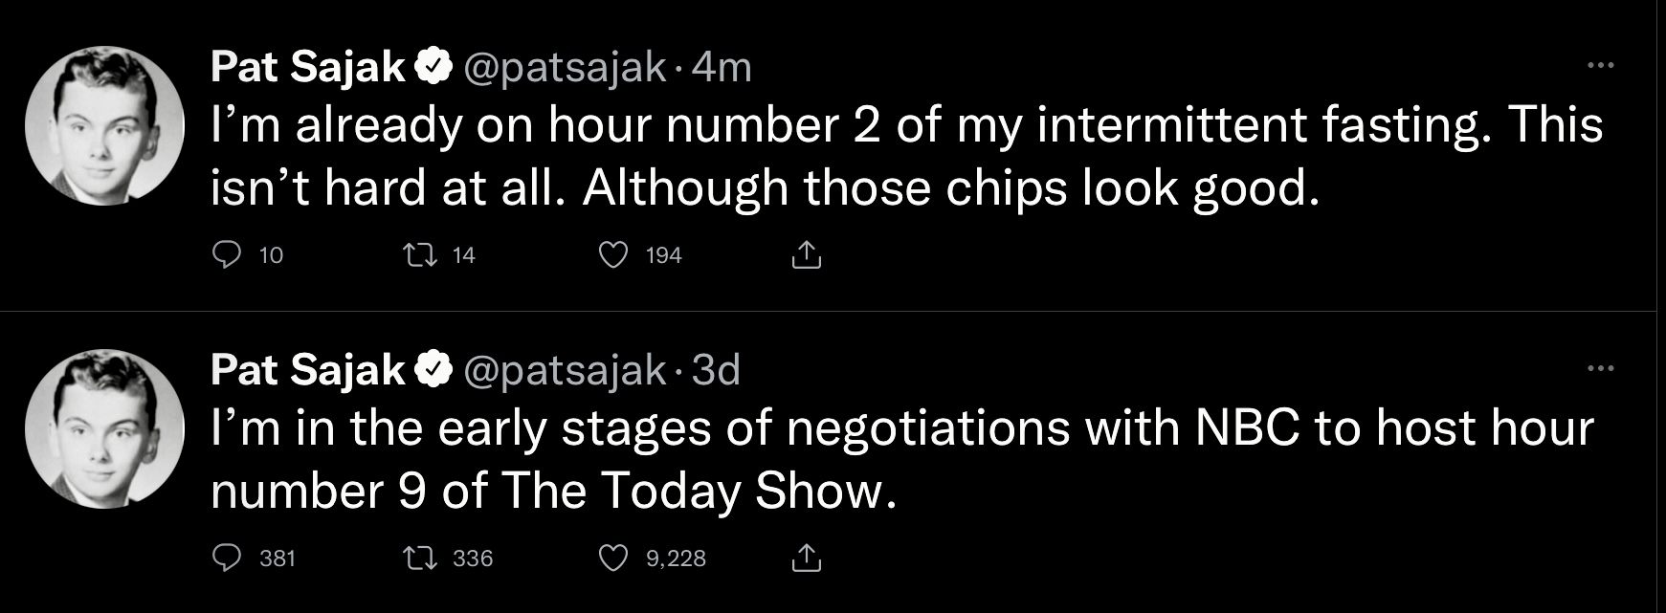Click Pat Sajak name on first tweet

pyautogui.click(x=307, y=67)
